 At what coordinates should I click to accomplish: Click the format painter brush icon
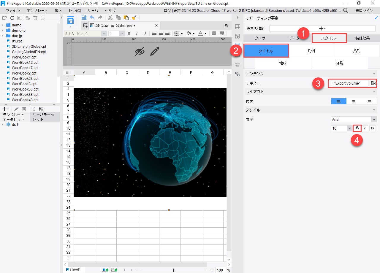click(x=134, y=18)
